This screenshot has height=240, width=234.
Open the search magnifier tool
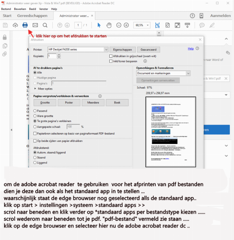point(45,25)
